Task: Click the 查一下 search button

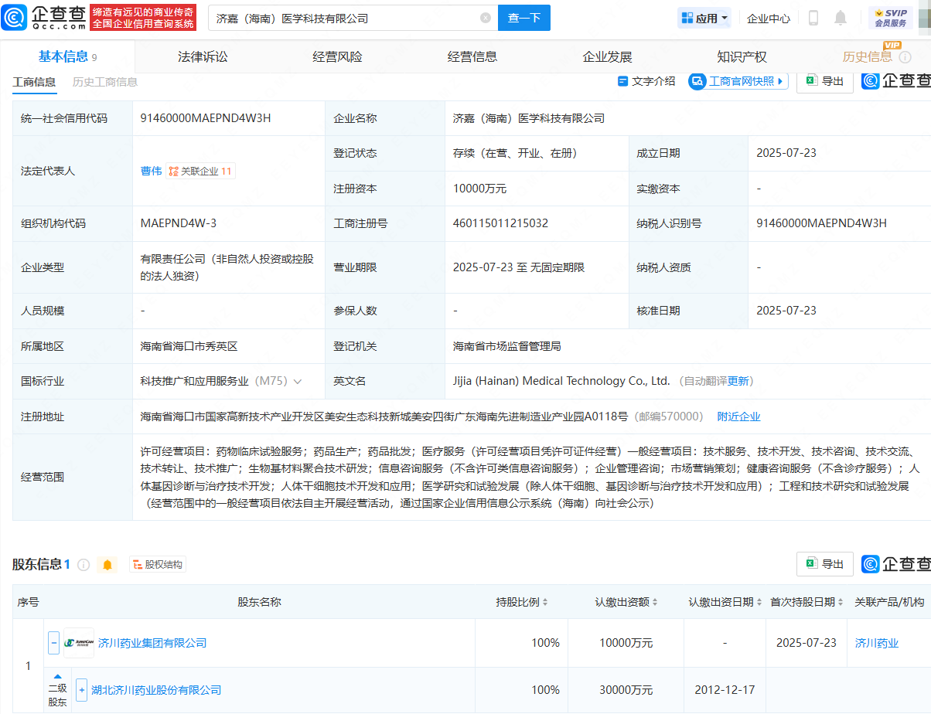Action: [524, 18]
